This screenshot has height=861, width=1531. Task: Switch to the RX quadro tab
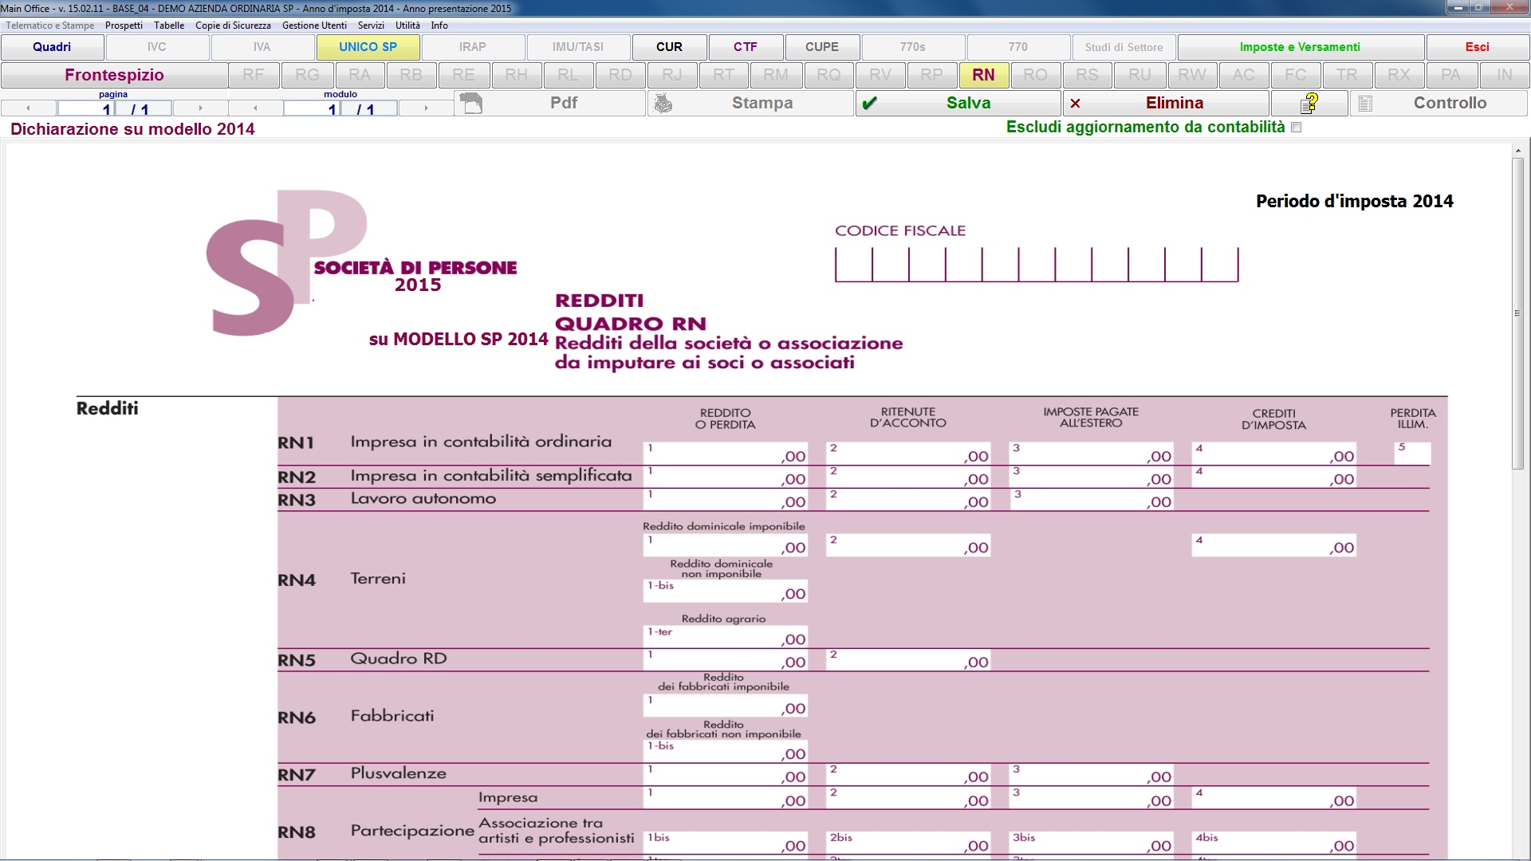coord(1399,75)
